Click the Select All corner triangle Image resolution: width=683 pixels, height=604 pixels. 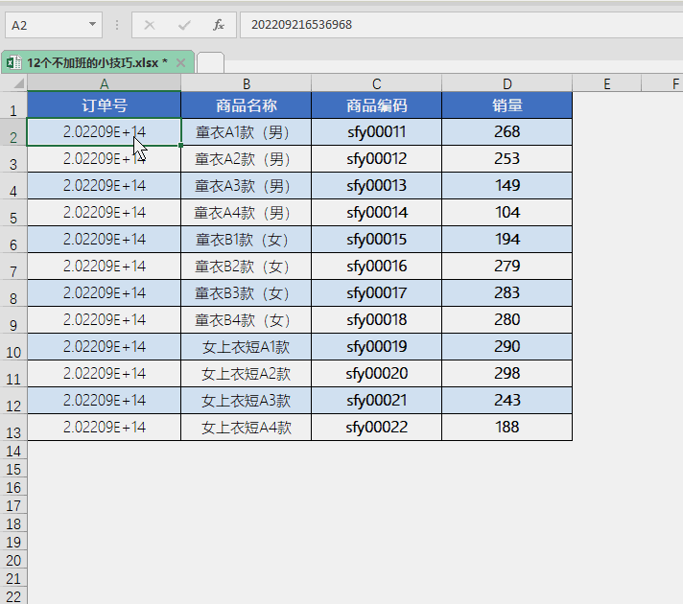point(13,84)
